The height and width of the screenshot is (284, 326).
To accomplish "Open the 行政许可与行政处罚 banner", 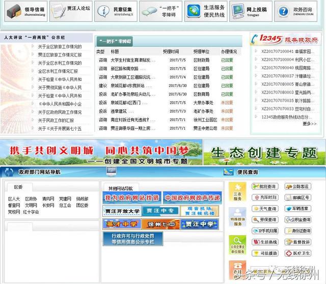I will click(133, 239).
